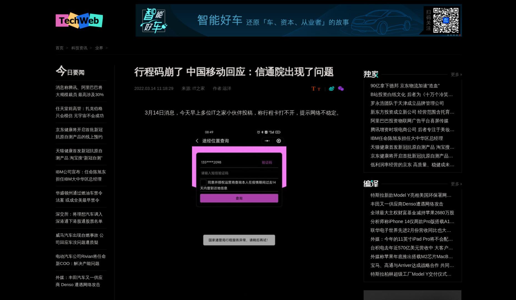Open IBM任命陈旭东担任大中华区总经理

[x=407, y=138]
